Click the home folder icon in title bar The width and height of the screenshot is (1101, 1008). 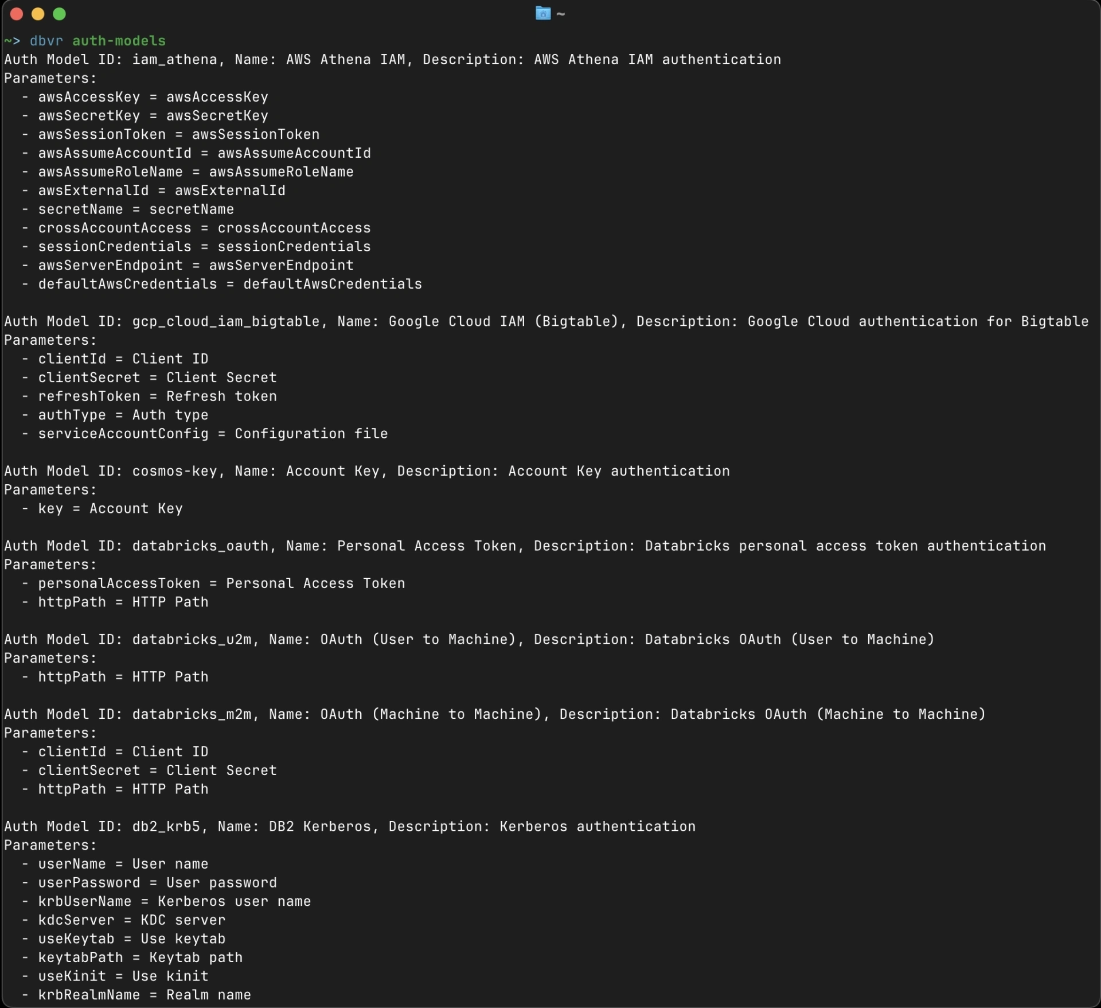(x=542, y=13)
